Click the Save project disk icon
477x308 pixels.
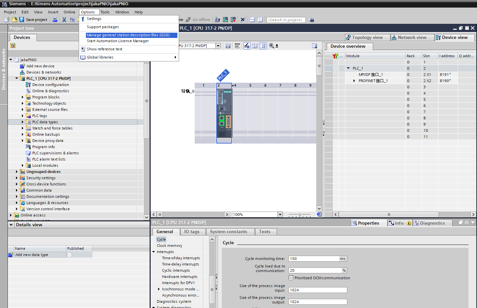coord(22,20)
